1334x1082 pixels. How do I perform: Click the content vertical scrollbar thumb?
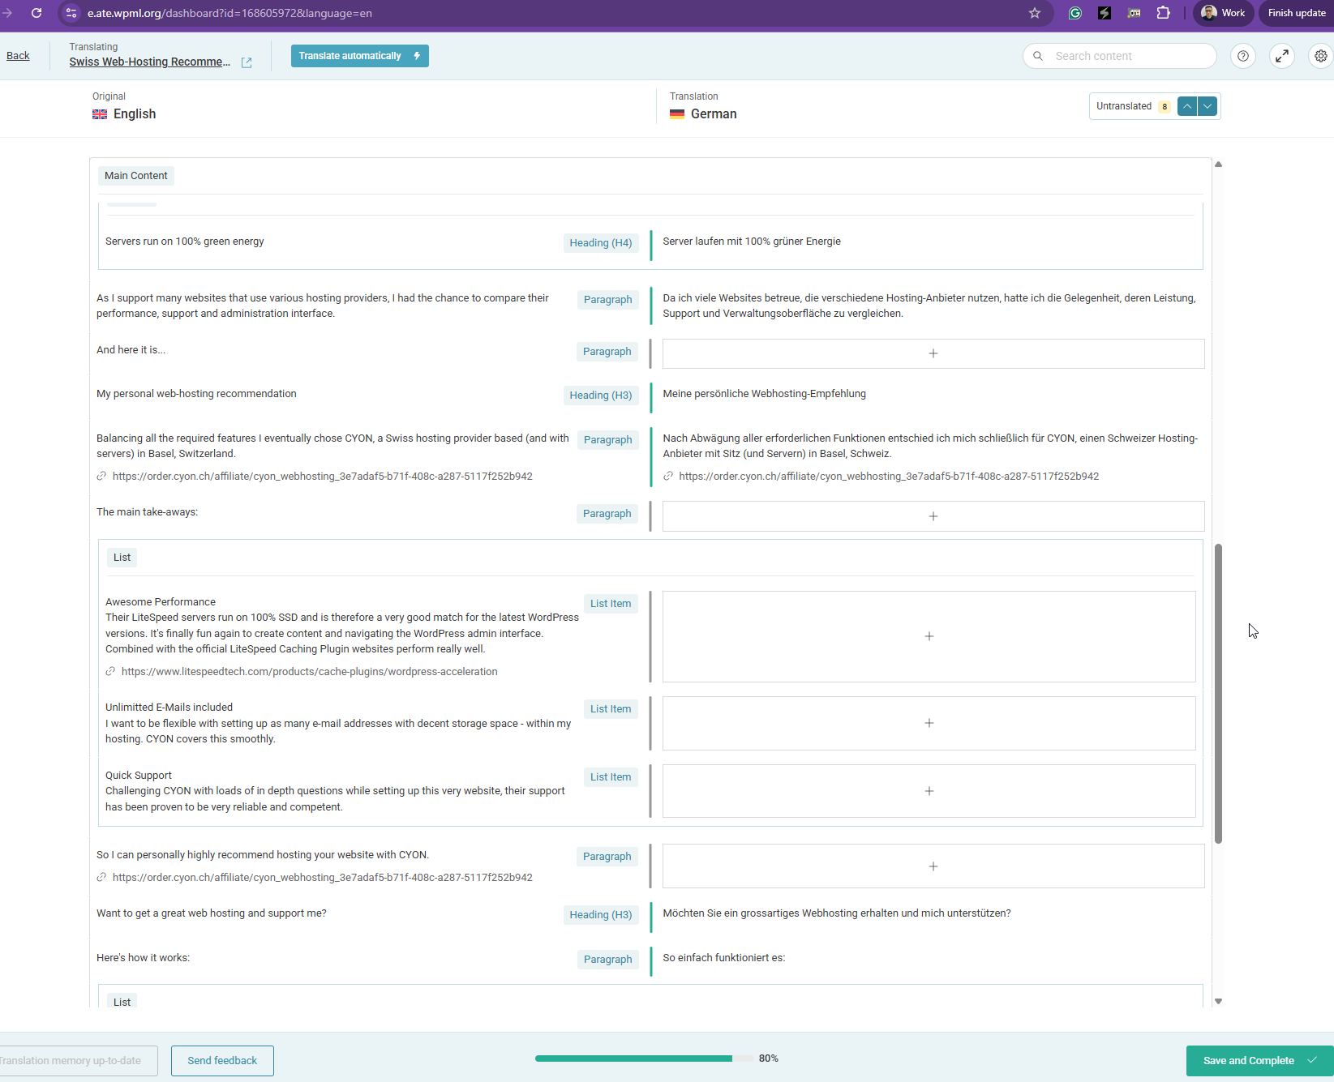pyautogui.click(x=1218, y=694)
